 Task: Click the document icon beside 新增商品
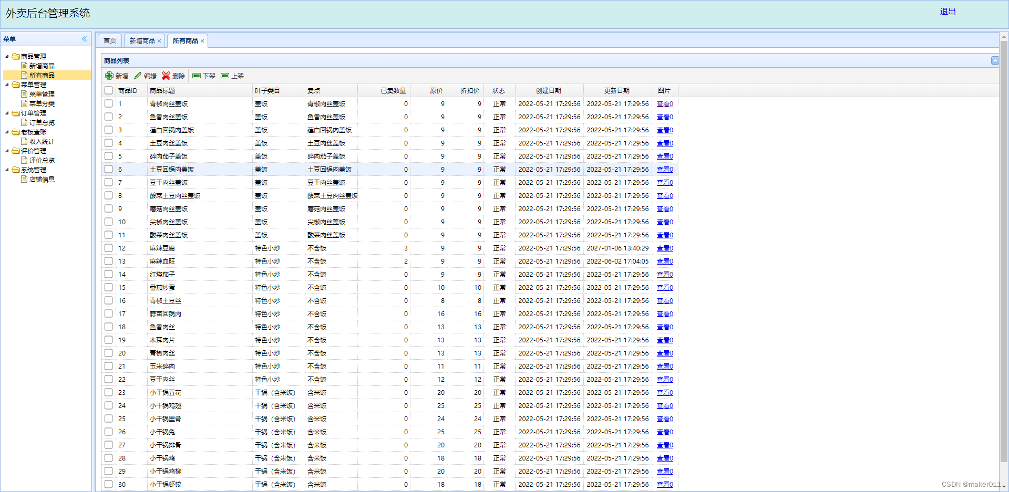tap(24, 66)
